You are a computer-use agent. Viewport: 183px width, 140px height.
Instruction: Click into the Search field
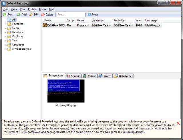(70, 15)
